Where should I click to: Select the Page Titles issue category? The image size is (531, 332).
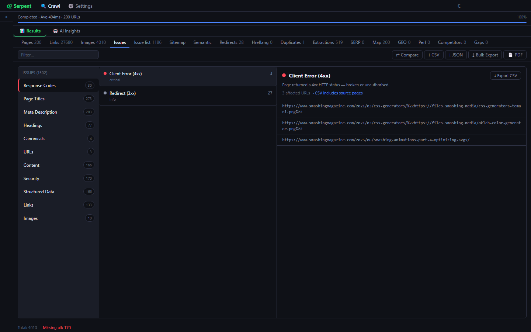[58, 99]
